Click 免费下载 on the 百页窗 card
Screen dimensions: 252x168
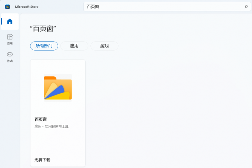[x=42, y=160]
